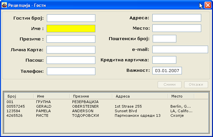Click the application icon in the title bar
Image resolution: width=213 pixels, height=137 pixels.
[x=4, y=5]
